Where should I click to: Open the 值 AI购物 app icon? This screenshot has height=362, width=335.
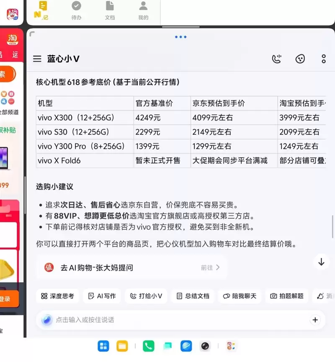tap(49, 267)
